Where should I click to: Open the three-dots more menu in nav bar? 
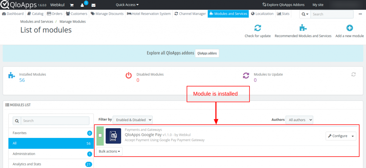click(360, 14)
